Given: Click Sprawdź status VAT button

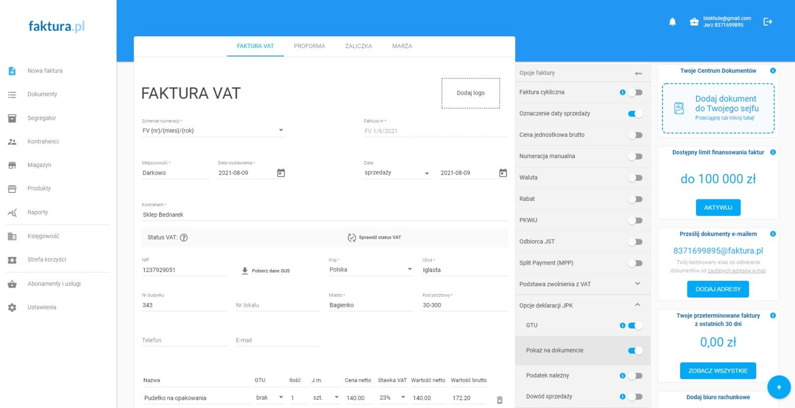Looking at the screenshot, I should [374, 238].
